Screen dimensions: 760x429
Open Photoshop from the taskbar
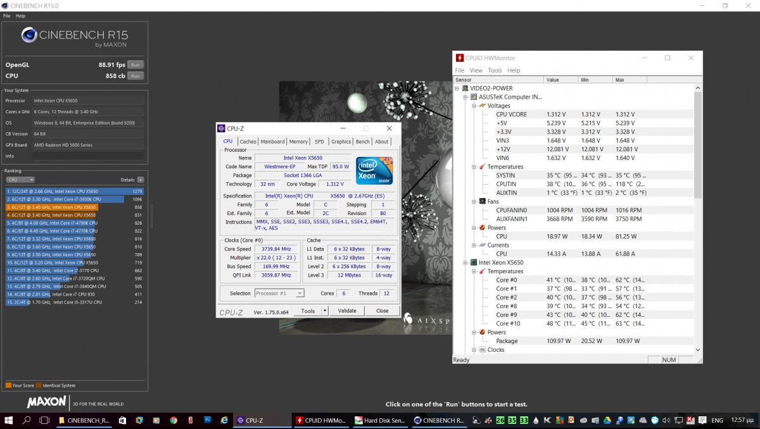pyautogui.click(x=207, y=420)
